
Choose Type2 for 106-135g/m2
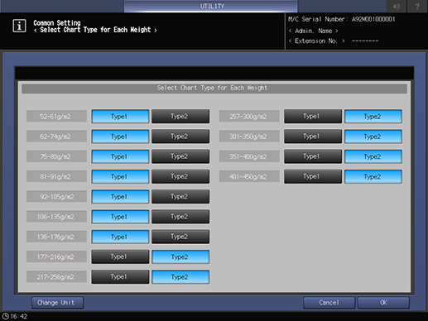click(x=180, y=217)
